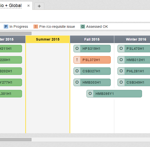Click the 'O' status icon on HMB312H1
This screenshot has width=150, height=147.
point(121,60)
